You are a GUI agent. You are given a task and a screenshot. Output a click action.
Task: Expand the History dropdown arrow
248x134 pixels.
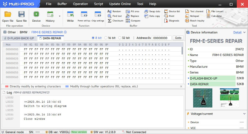tap(59, 16)
